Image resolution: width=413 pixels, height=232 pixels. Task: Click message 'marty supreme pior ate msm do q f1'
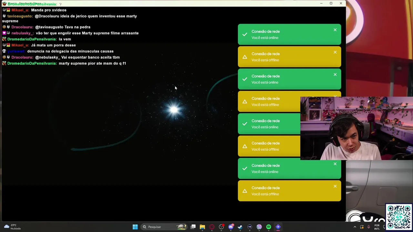coord(92,63)
